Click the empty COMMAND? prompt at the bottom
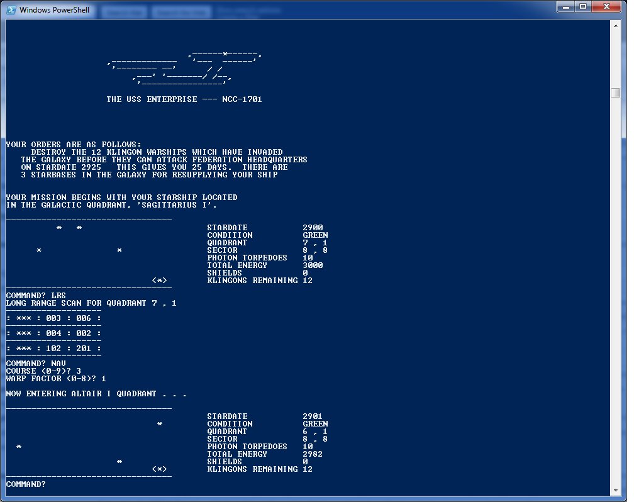Image resolution: width=634 pixels, height=502 pixels. tap(25, 484)
